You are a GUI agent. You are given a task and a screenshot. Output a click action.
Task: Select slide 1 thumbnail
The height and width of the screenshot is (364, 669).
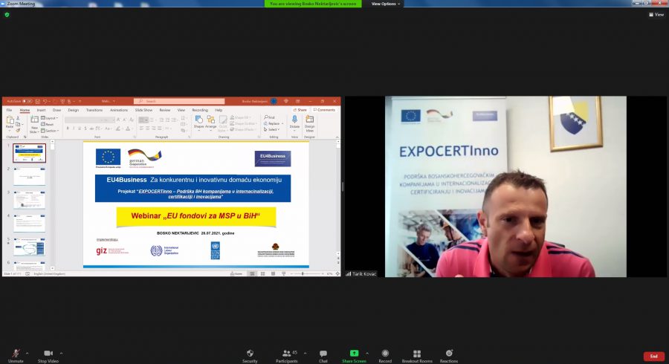29,153
